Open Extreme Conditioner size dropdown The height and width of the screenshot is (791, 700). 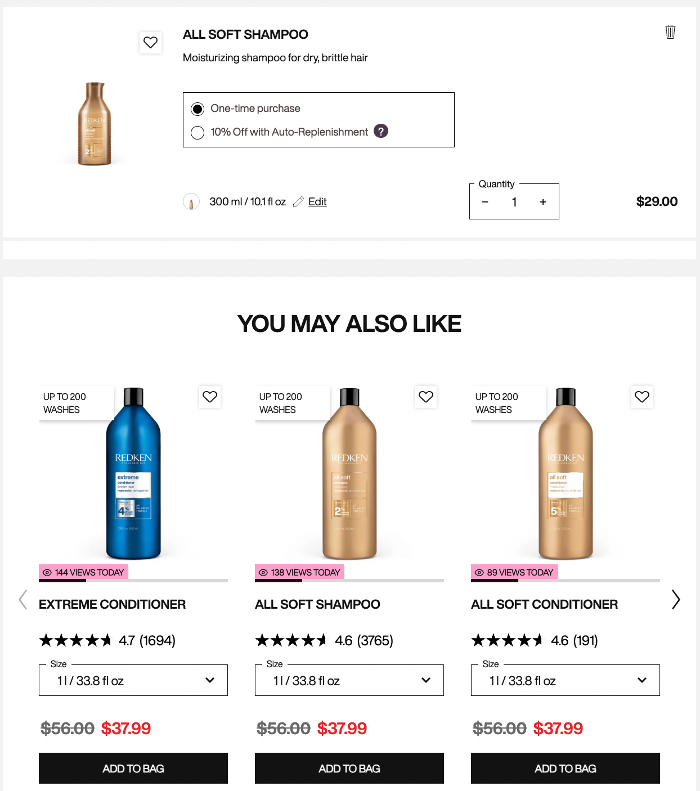click(x=133, y=680)
